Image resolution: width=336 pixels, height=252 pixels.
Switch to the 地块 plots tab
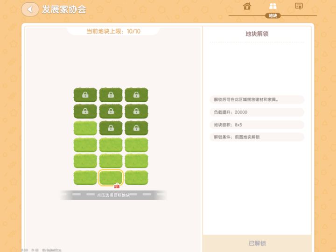pos(273,9)
